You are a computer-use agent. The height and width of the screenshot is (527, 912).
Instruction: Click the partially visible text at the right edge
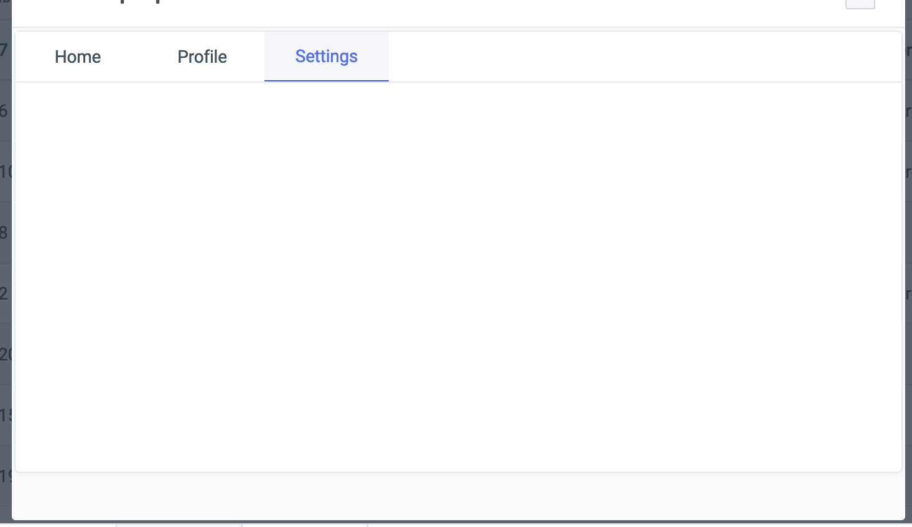[908, 111]
